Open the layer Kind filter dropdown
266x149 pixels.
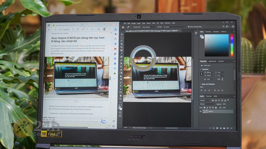click(205, 100)
